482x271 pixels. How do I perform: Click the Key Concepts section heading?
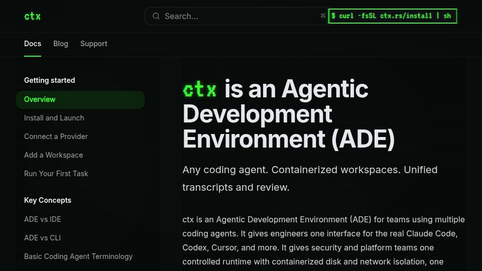point(48,200)
